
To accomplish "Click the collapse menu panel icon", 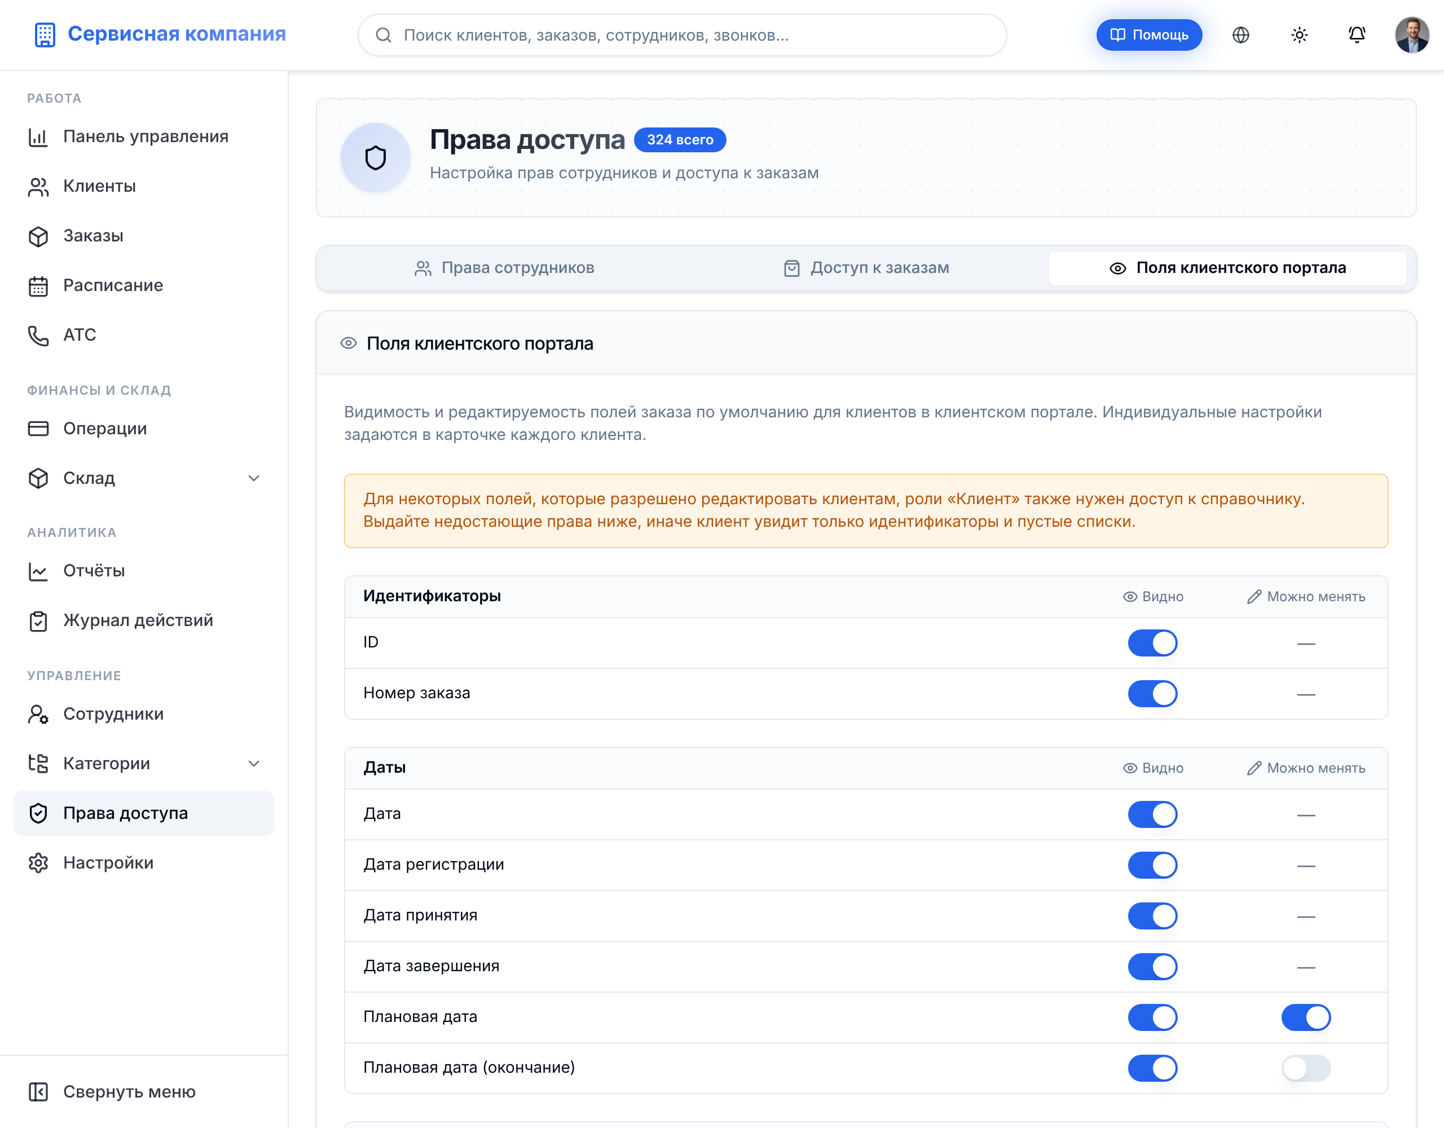I will (x=38, y=1092).
